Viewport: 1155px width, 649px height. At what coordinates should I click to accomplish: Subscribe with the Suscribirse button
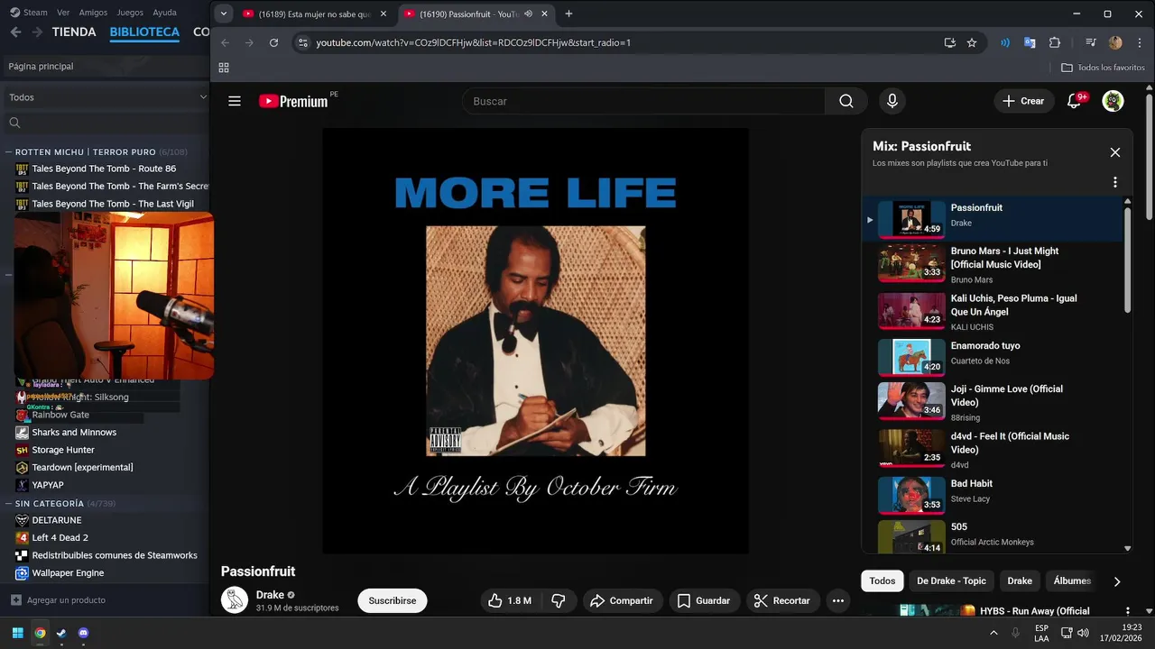point(393,600)
